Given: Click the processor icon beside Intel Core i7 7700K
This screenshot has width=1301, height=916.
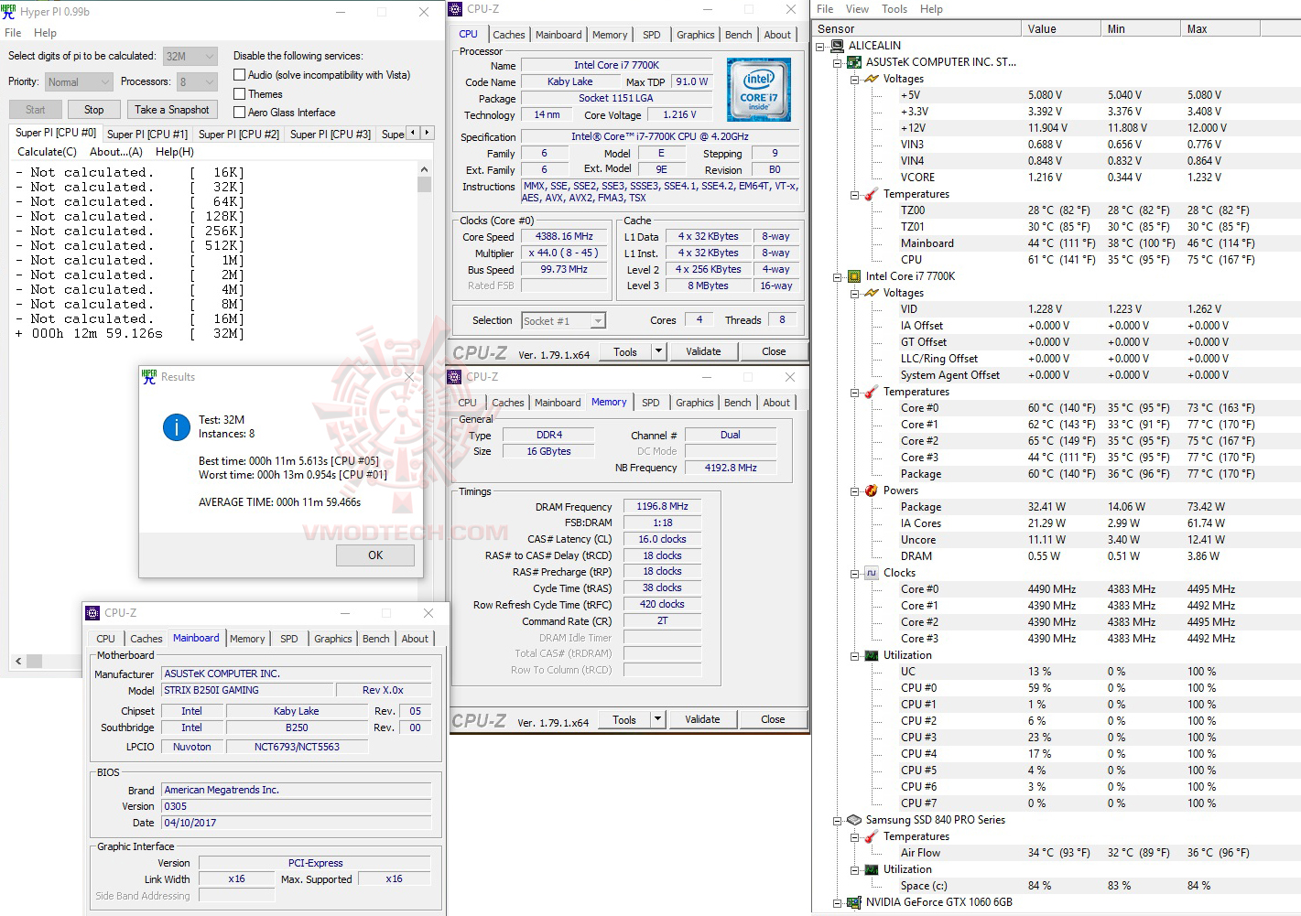Looking at the screenshot, I should pos(854,276).
